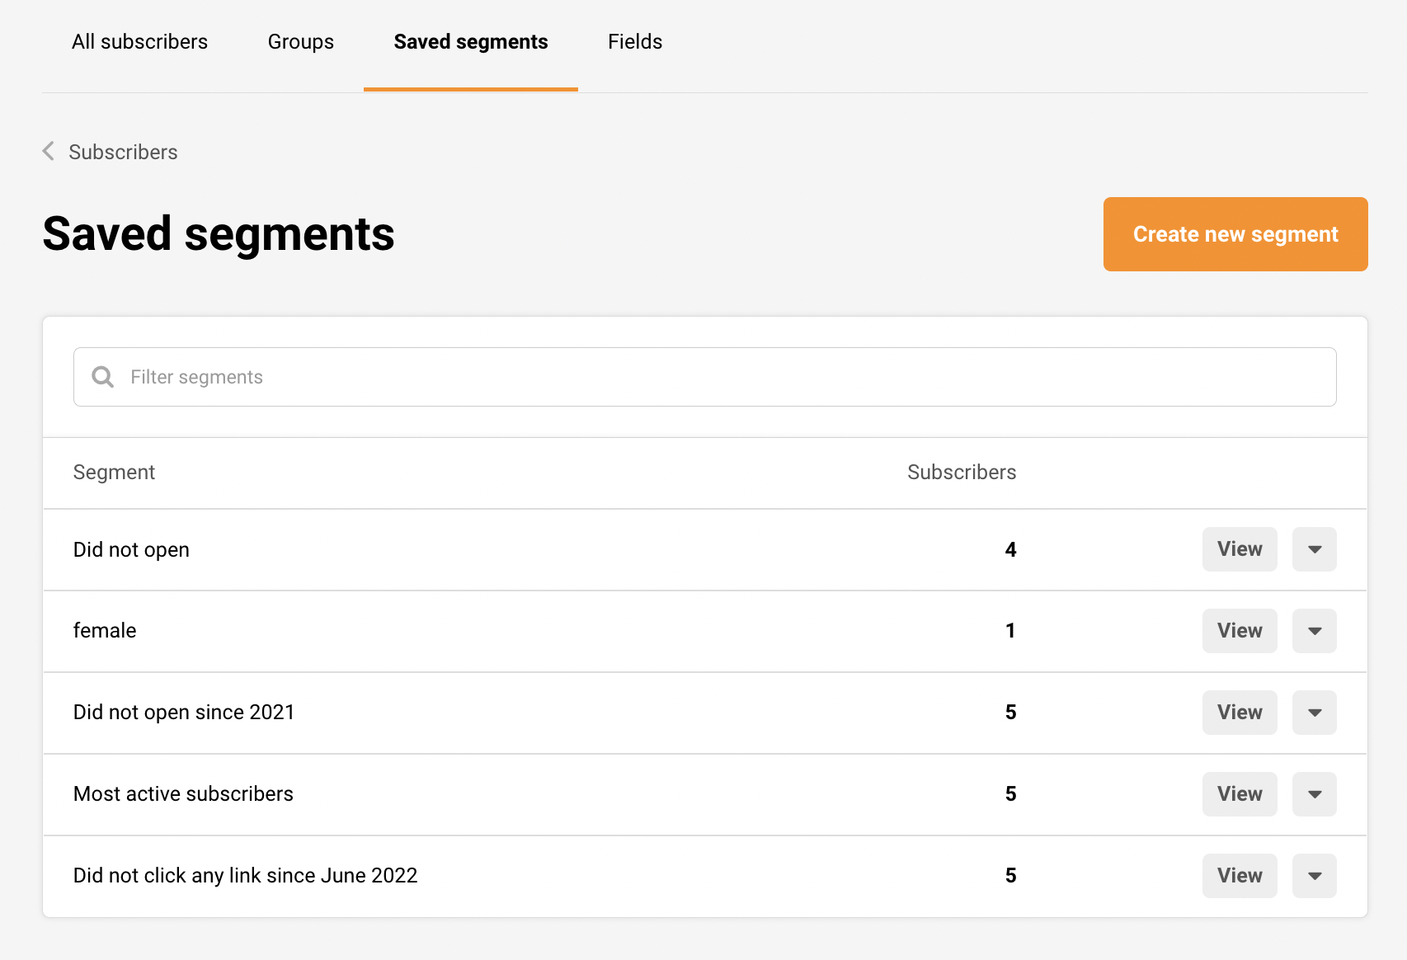Screen dimensions: 1407x960
Task: Expand actions for Did not open since 2021
Action: pyautogui.click(x=1314, y=713)
